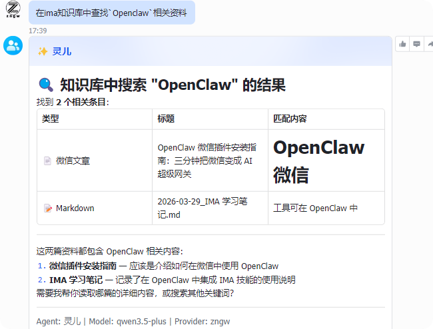Viewport: 433px width, 329px height.
Task: Click the 匹配内容 column header
Action: click(x=290, y=119)
